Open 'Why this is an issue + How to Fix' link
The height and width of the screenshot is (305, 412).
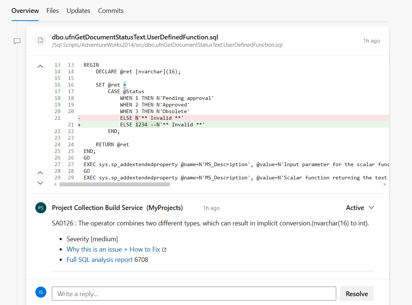[113, 249]
